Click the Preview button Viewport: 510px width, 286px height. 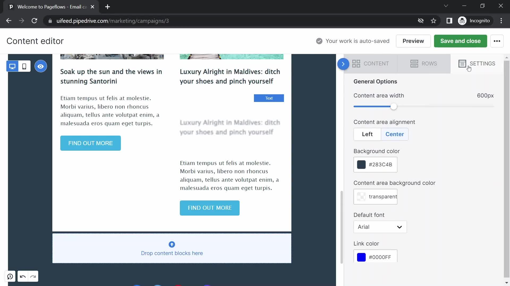pyautogui.click(x=413, y=41)
